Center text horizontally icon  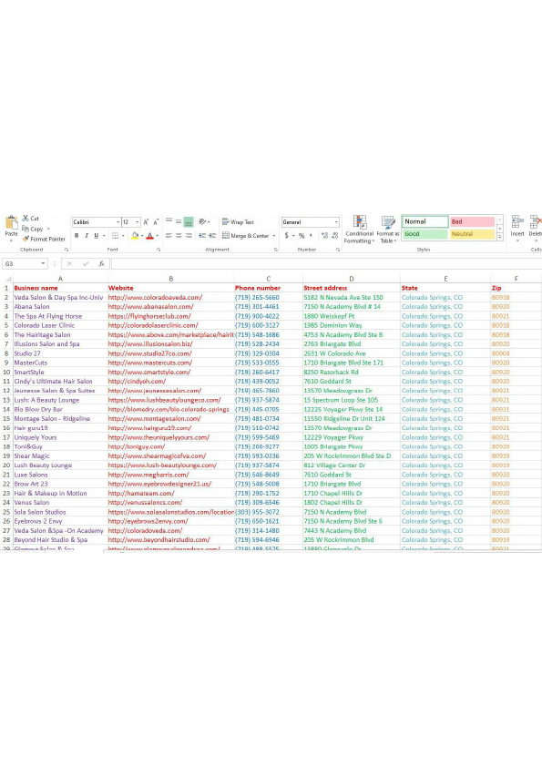pos(179,236)
